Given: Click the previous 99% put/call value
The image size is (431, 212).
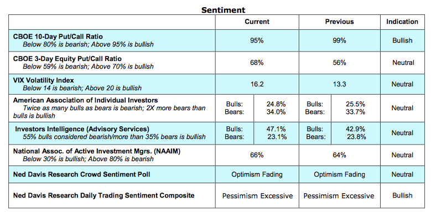Looking at the screenshot, I should click(339, 41).
